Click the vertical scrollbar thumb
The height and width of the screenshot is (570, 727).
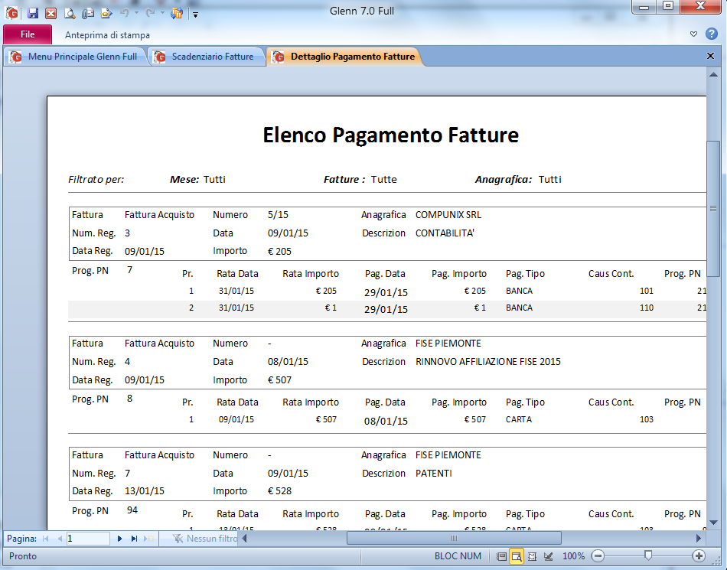(x=713, y=209)
